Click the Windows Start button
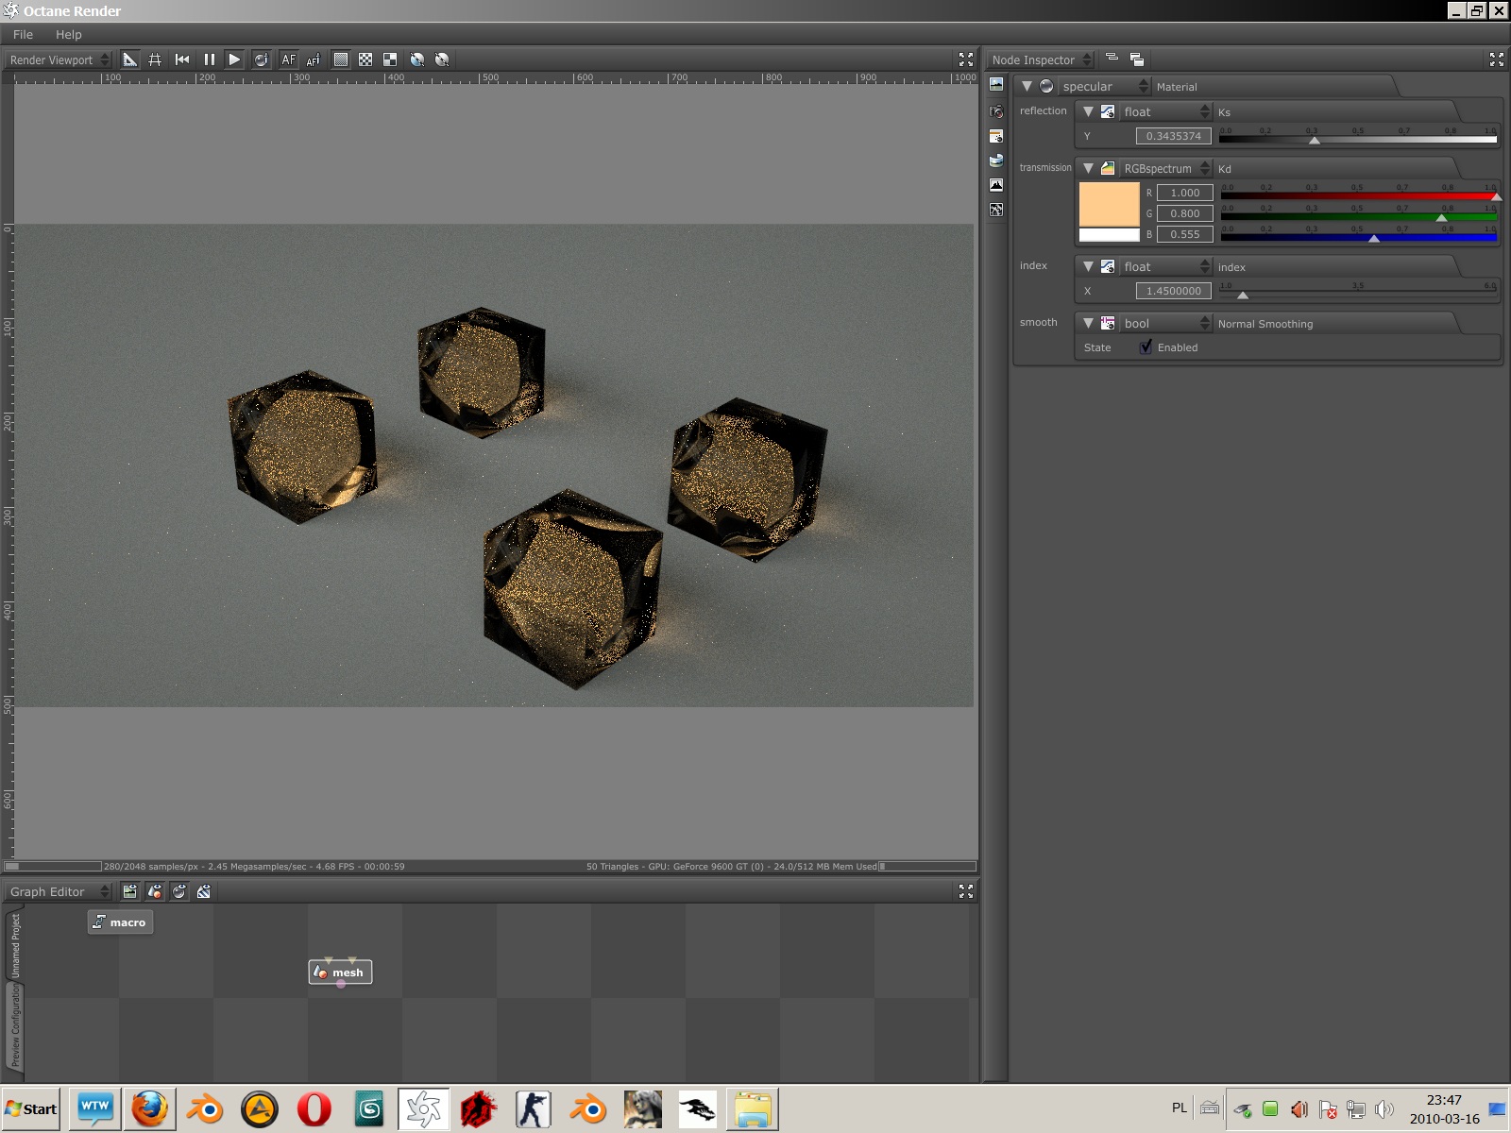This screenshot has width=1511, height=1133. [x=31, y=1109]
